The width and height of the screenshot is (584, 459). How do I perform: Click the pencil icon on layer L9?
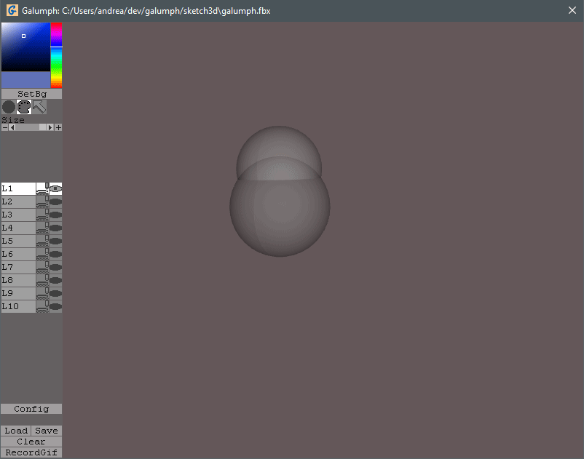pyautogui.click(x=42, y=293)
